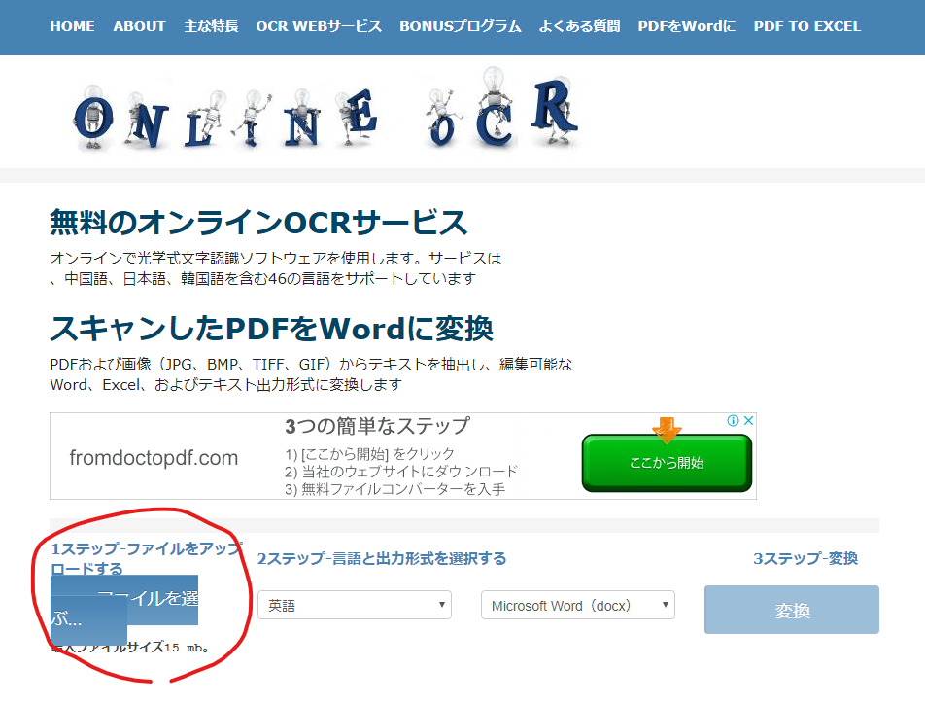Open the 英語 language dropdown
Viewport: 925px width, 704px height.
(355, 605)
